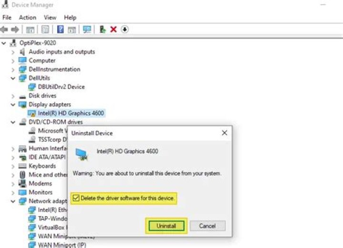This screenshot has width=343, height=248.
Task: Click the icon beside Monitors
Action: coord(22,192)
